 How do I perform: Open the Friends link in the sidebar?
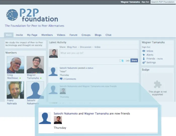tap(151, 59)
